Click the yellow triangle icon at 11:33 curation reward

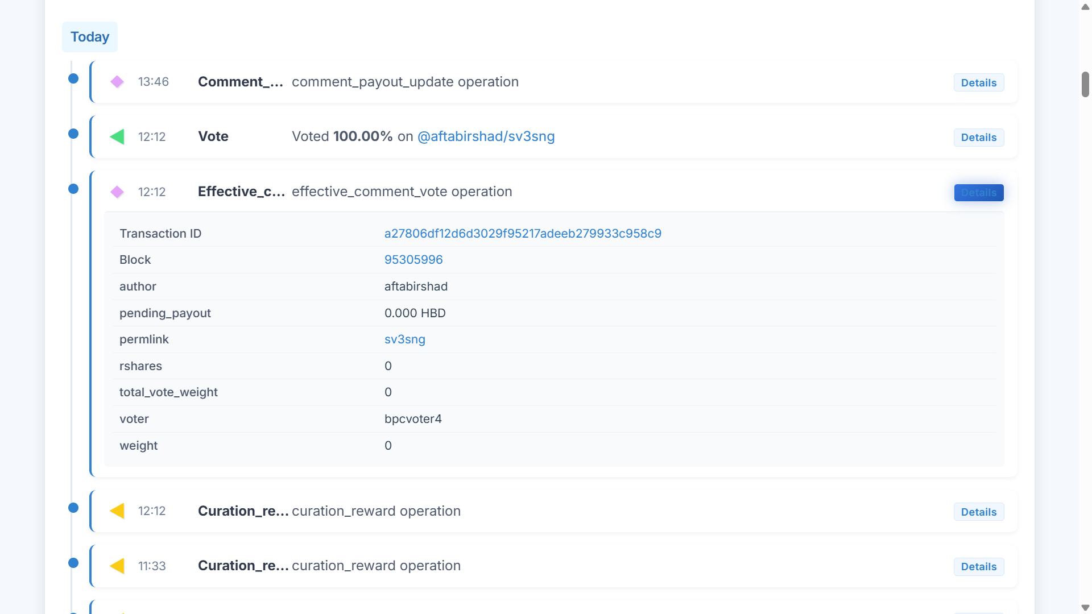[117, 566]
